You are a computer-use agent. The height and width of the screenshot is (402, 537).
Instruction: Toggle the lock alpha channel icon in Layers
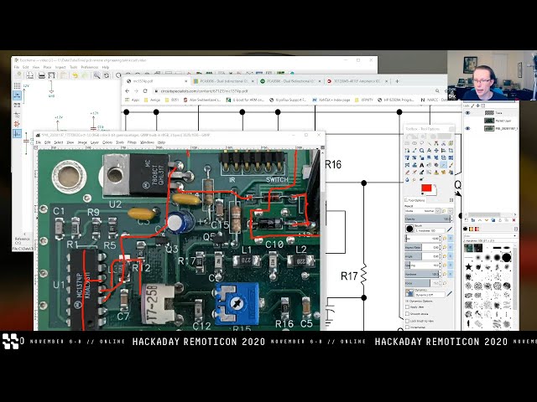click(483, 106)
